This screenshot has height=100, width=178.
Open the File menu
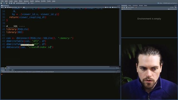(x=2, y=1)
